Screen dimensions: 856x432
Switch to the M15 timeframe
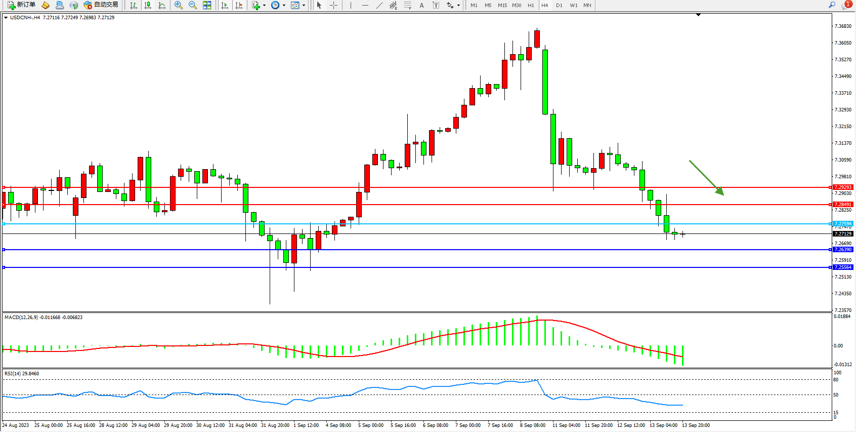tap(502, 5)
